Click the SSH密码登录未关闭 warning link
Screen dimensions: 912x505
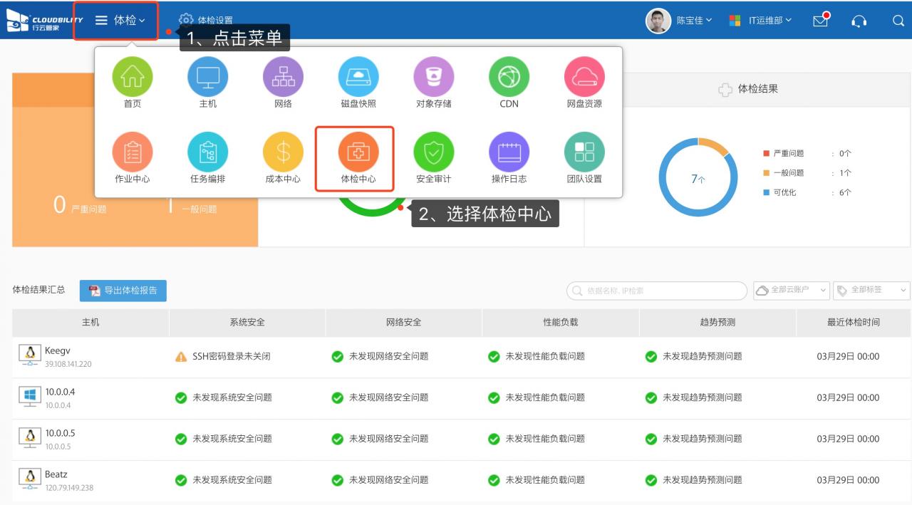pyautogui.click(x=231, y=356)
